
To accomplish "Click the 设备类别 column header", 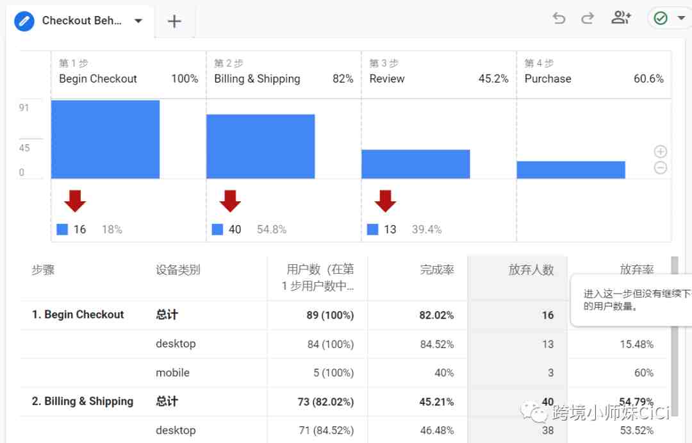I will click(178, 270).
